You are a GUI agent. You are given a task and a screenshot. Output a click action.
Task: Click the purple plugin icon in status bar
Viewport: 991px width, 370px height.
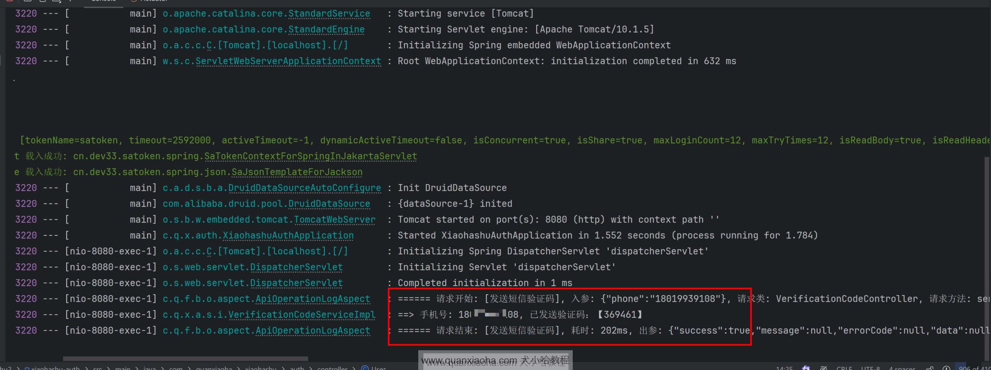pyautogui.click(x=806, y=368)
